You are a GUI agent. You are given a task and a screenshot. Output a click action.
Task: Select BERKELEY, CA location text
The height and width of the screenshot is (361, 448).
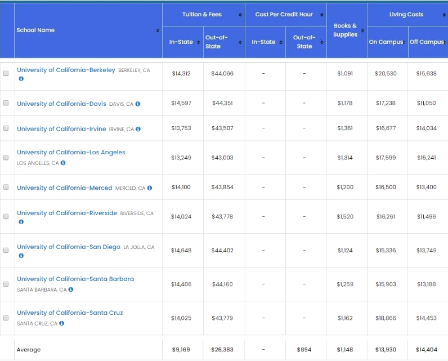(x=134, y=70)
